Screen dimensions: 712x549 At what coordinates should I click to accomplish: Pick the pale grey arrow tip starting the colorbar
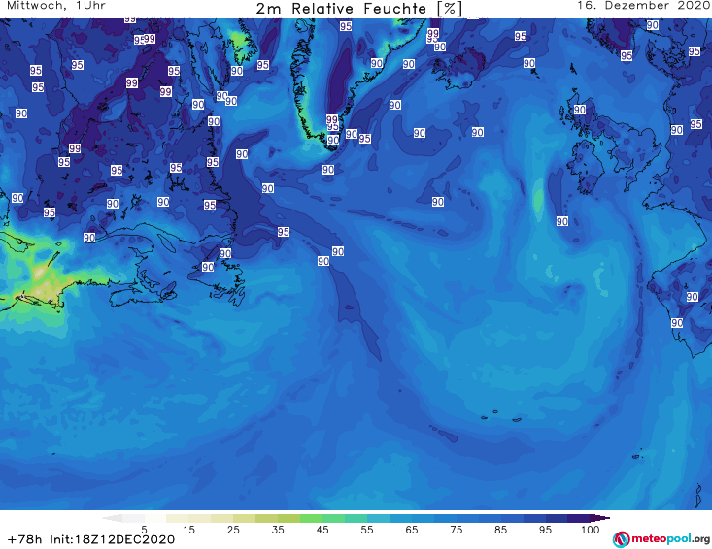point(112,518)
